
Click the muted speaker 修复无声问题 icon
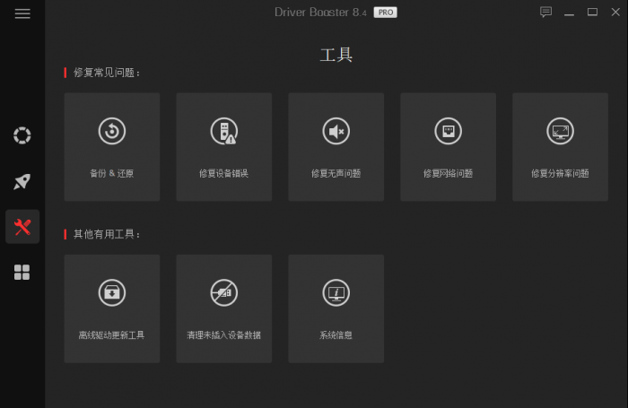click(336, 131)
